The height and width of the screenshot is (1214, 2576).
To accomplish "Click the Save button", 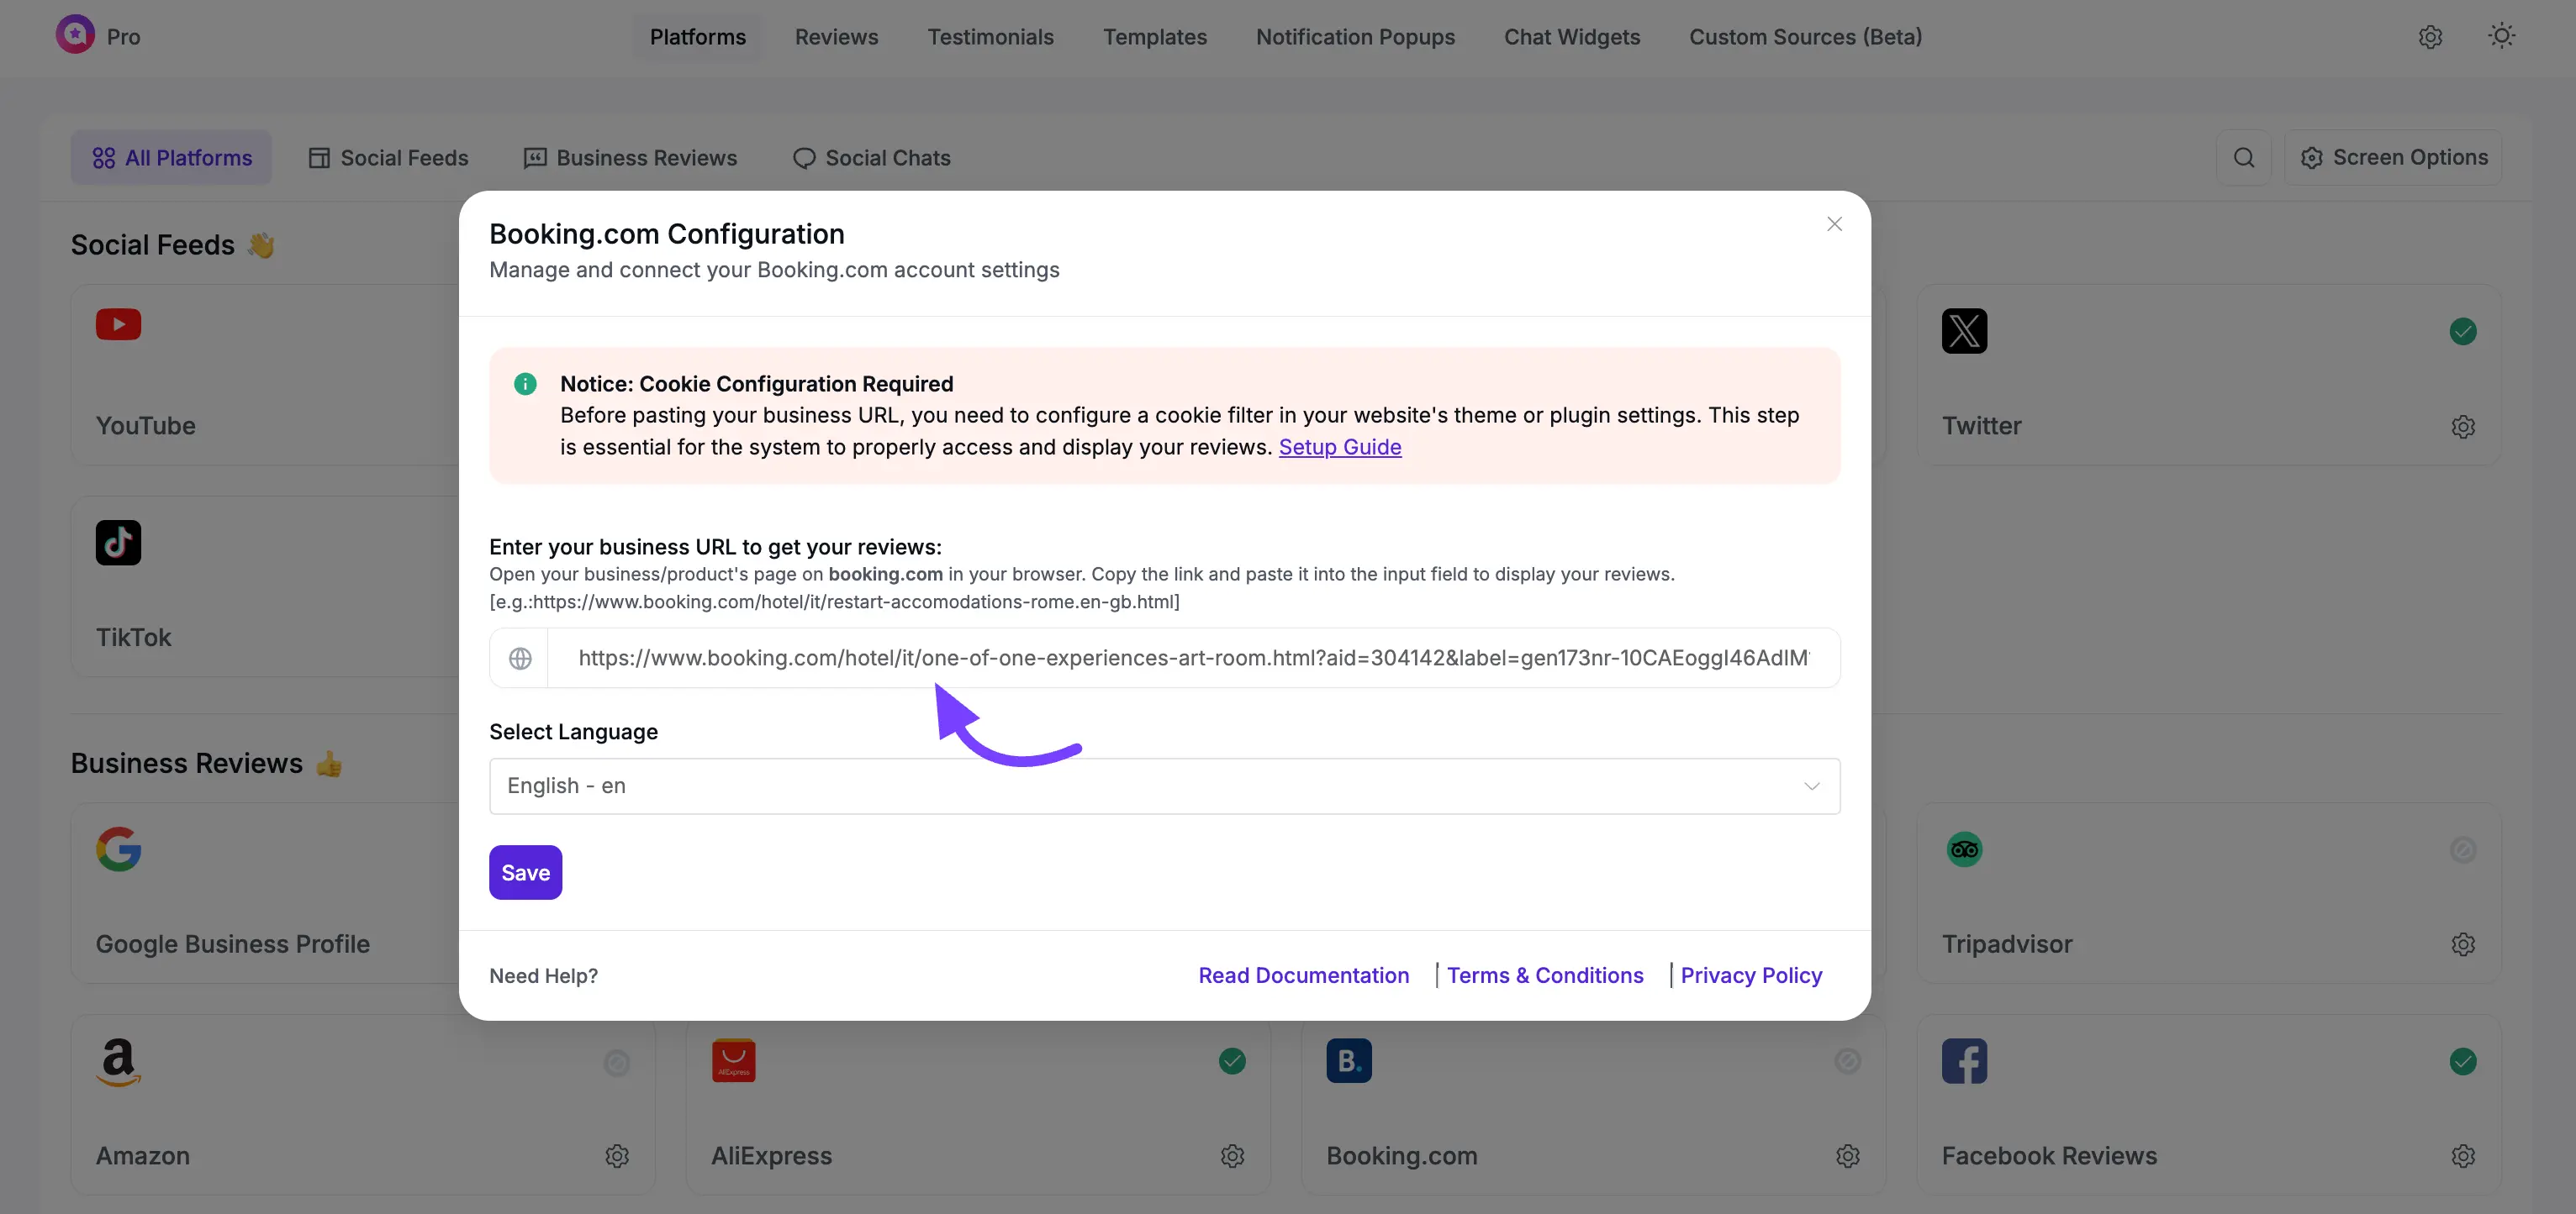I will pos(525,871).
